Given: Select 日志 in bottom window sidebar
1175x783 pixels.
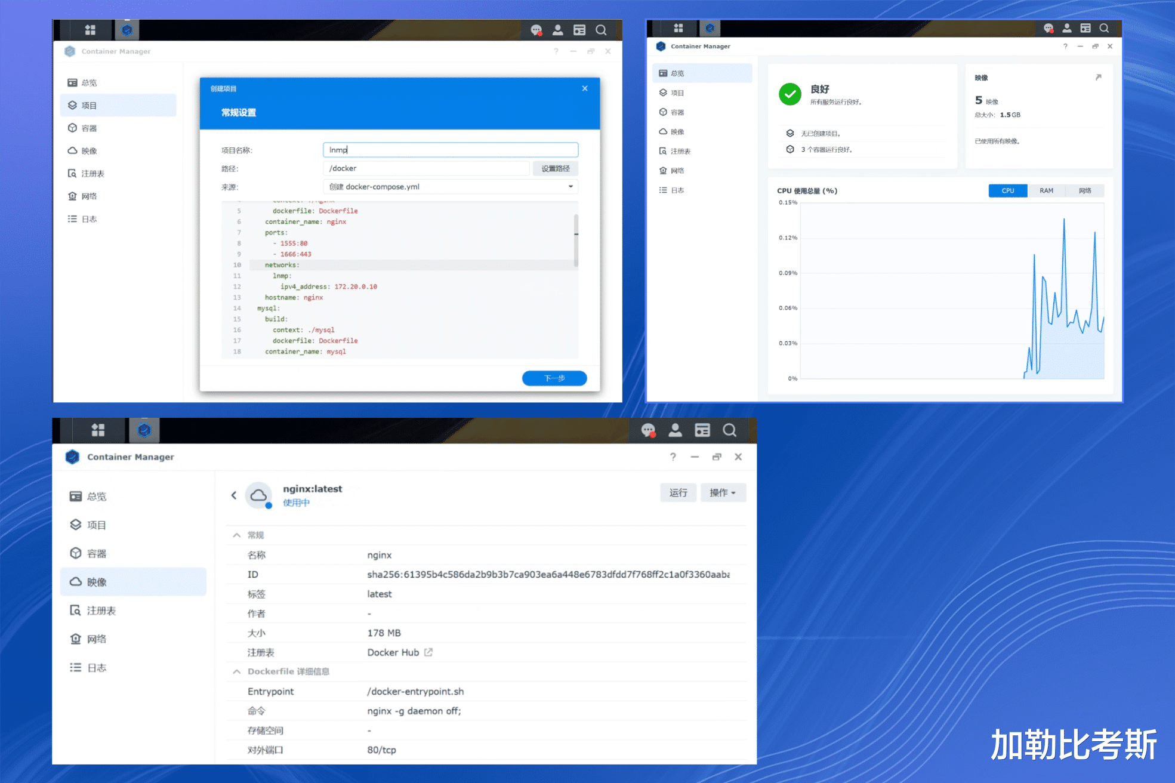Looking at the screenshot, I should pyautogui.click(x=133, y=668).
